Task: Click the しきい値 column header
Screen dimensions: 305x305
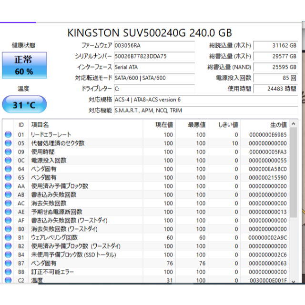Action: coord(224,125)
